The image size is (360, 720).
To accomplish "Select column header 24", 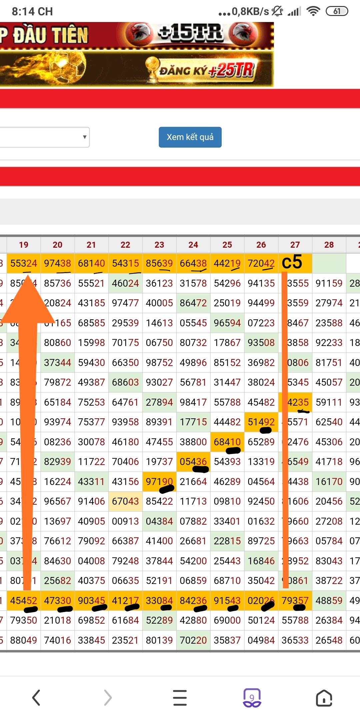I will (x=193, y=245).
